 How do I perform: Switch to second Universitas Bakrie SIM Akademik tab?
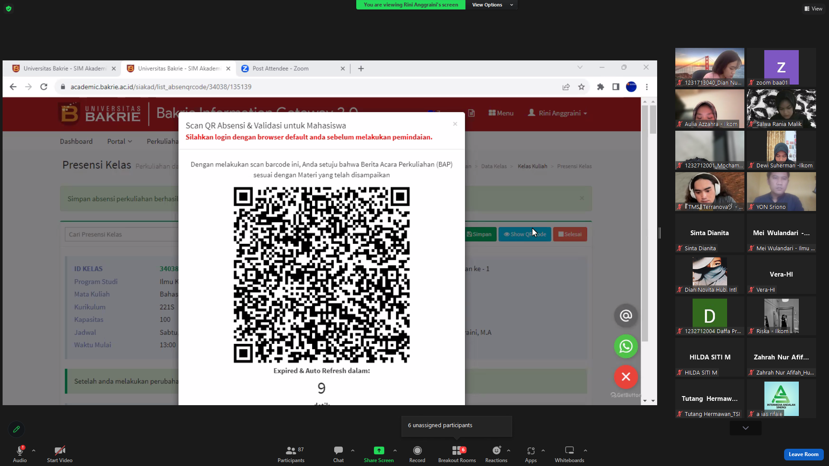178,68
